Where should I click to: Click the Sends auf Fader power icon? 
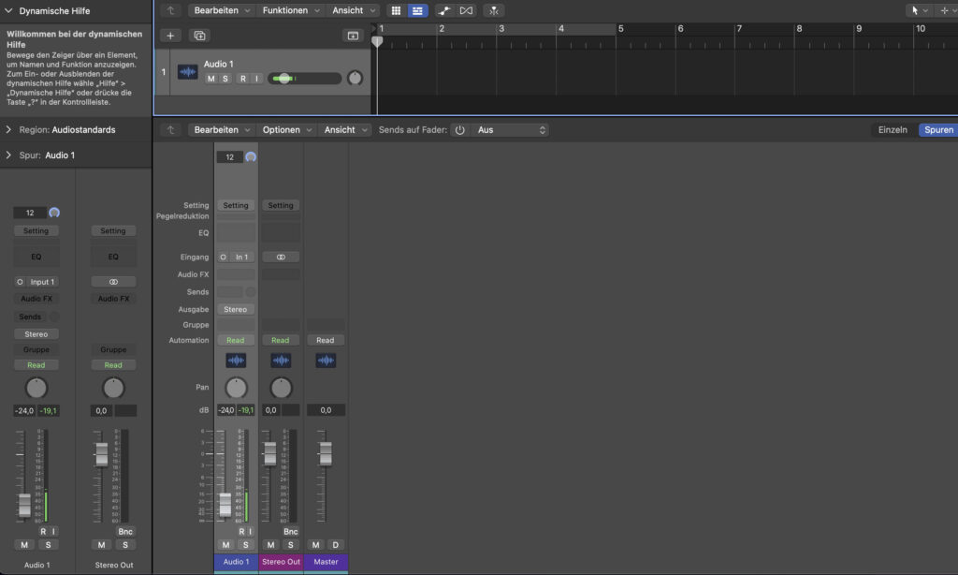click(x=460, y=129)
